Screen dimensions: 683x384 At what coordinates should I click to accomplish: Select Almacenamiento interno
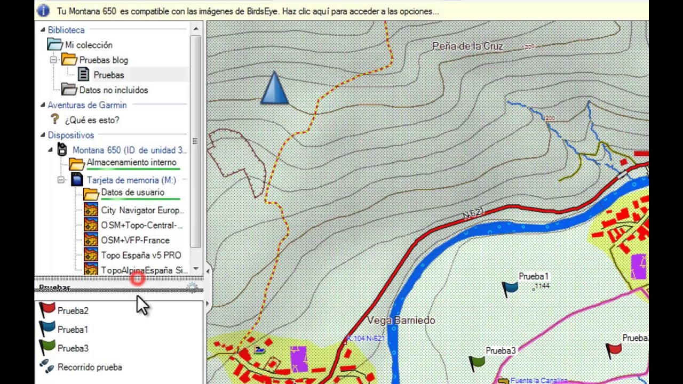[131, 163]
